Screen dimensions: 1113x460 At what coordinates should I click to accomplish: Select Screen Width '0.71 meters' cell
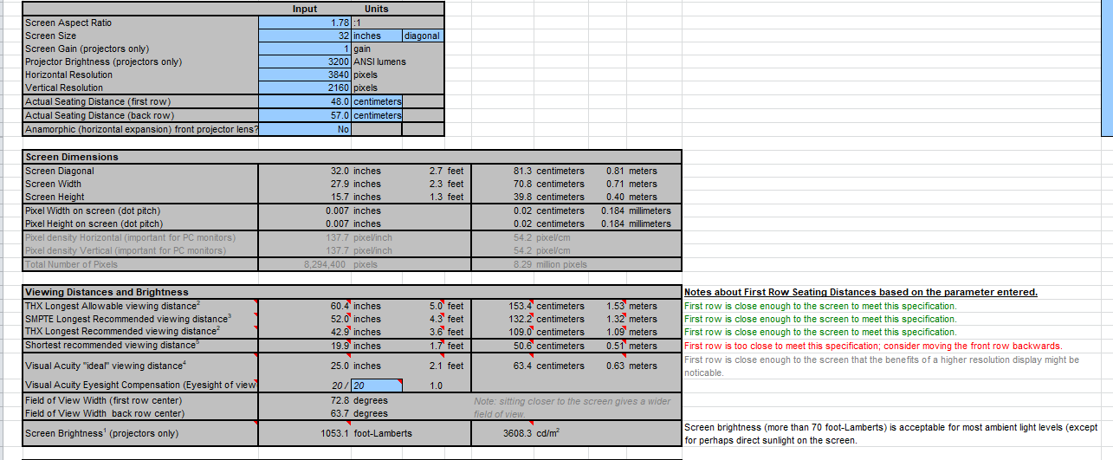(631, 184)
